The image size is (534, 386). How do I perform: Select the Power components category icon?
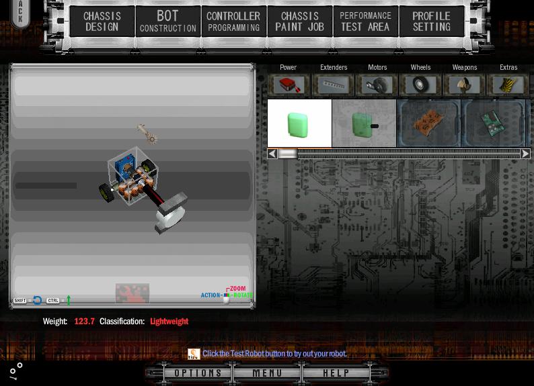coord(289,85)
